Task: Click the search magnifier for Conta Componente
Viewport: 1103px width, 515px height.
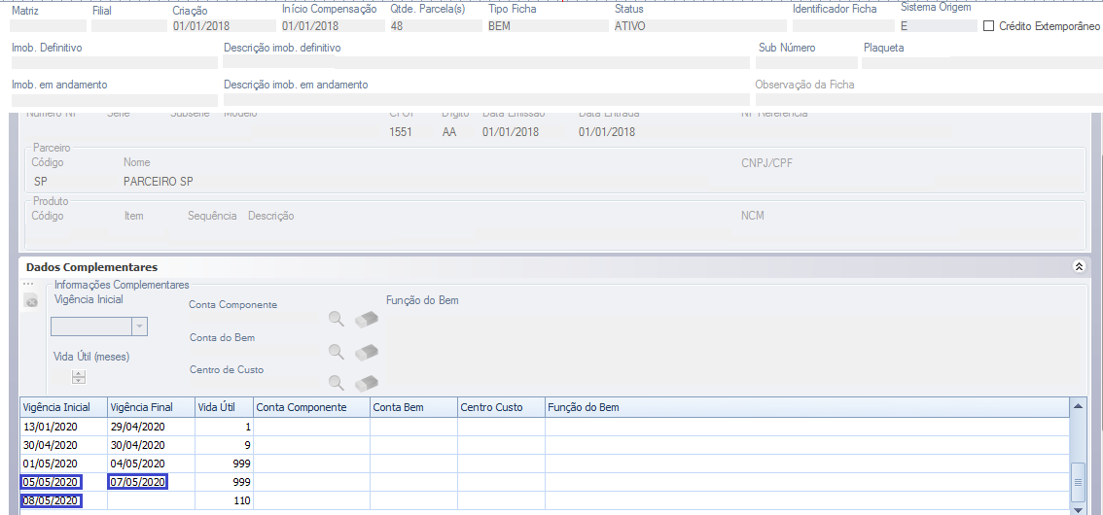Action: [x=337, y=318]
